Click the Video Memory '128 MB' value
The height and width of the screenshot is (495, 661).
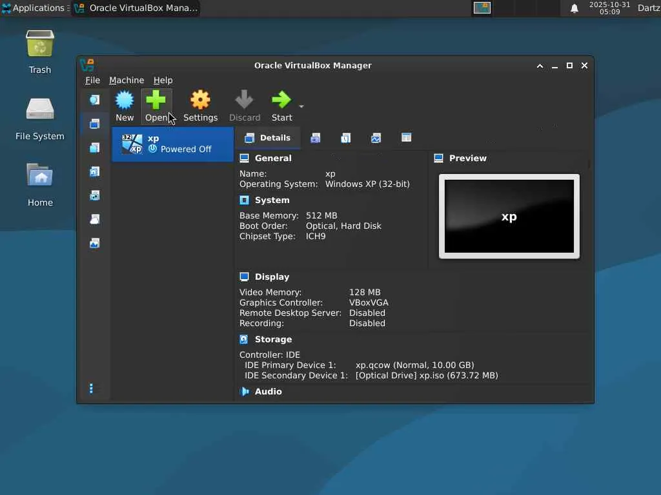point(365,293)
